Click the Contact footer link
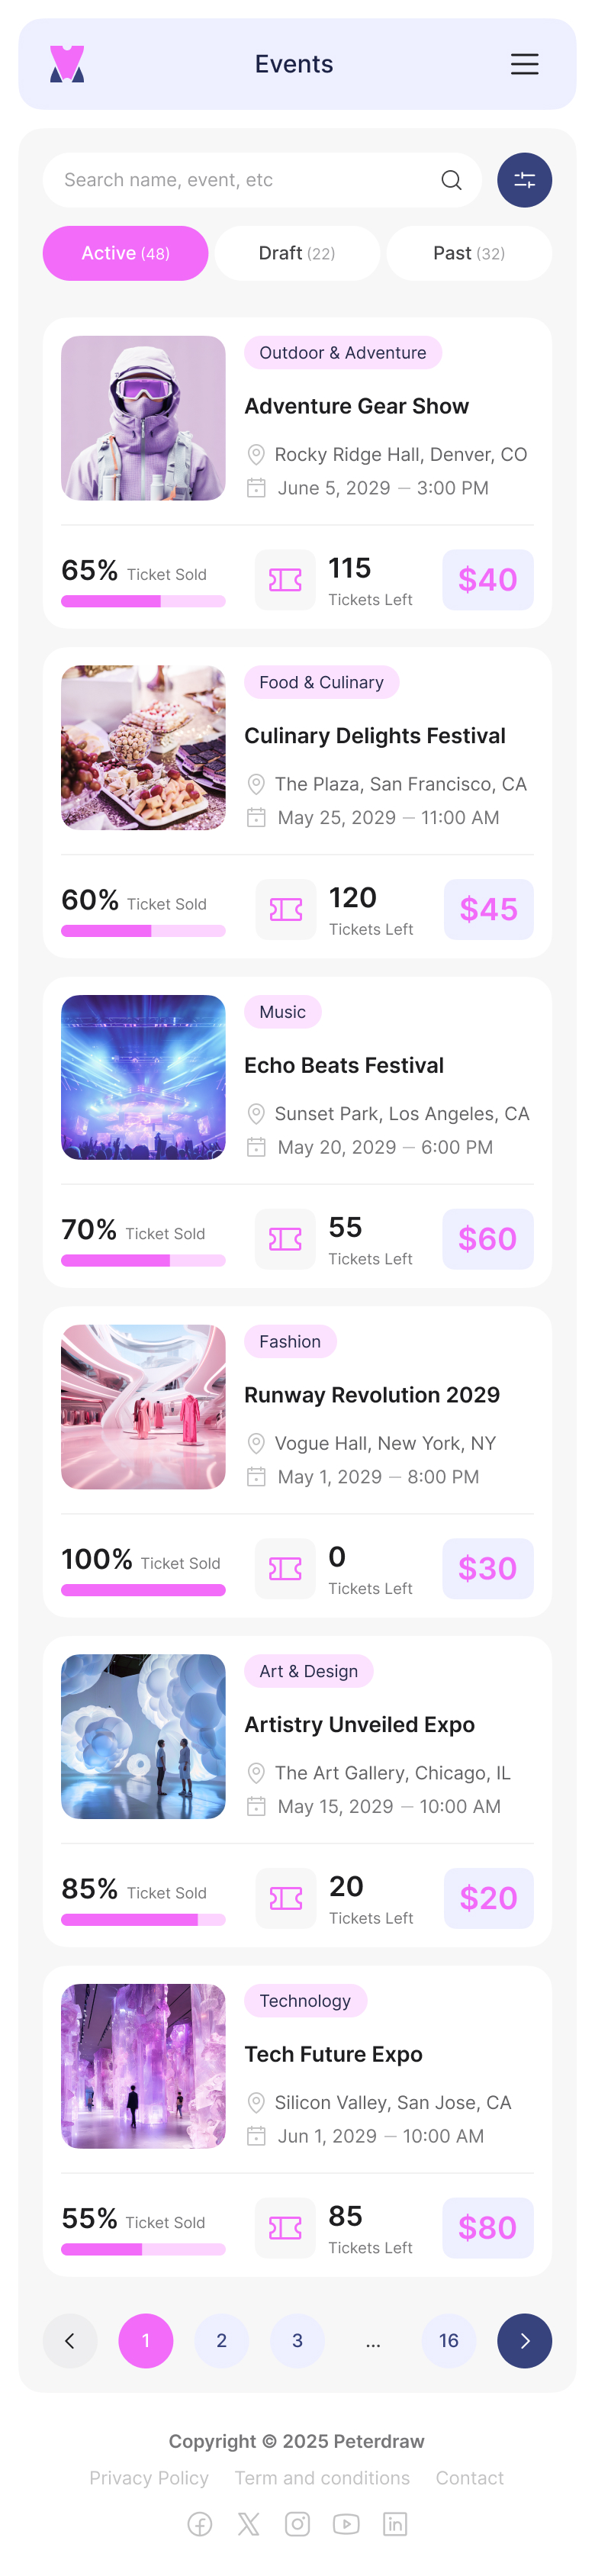The width and height of the screenshot is (595, 2576). pyautogui.click(x=469, y=2478)
